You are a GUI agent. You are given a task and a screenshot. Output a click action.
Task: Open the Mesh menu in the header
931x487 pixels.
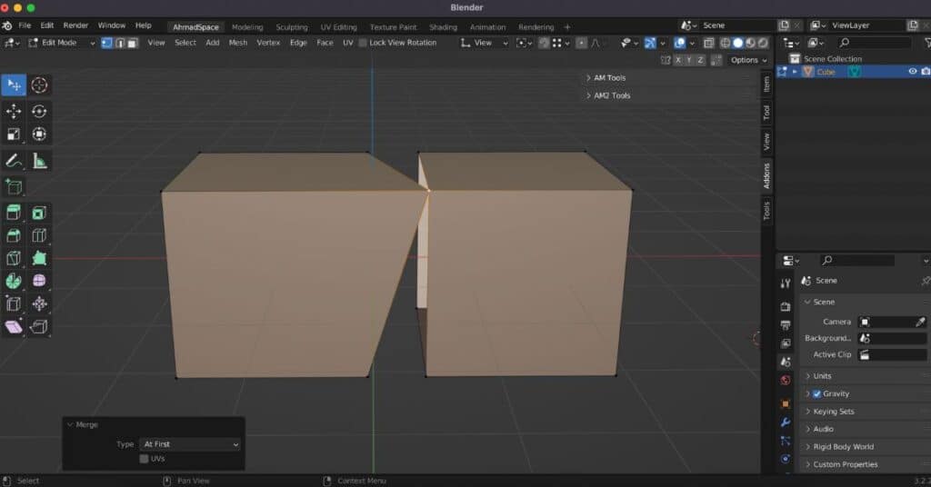[237, 43]
